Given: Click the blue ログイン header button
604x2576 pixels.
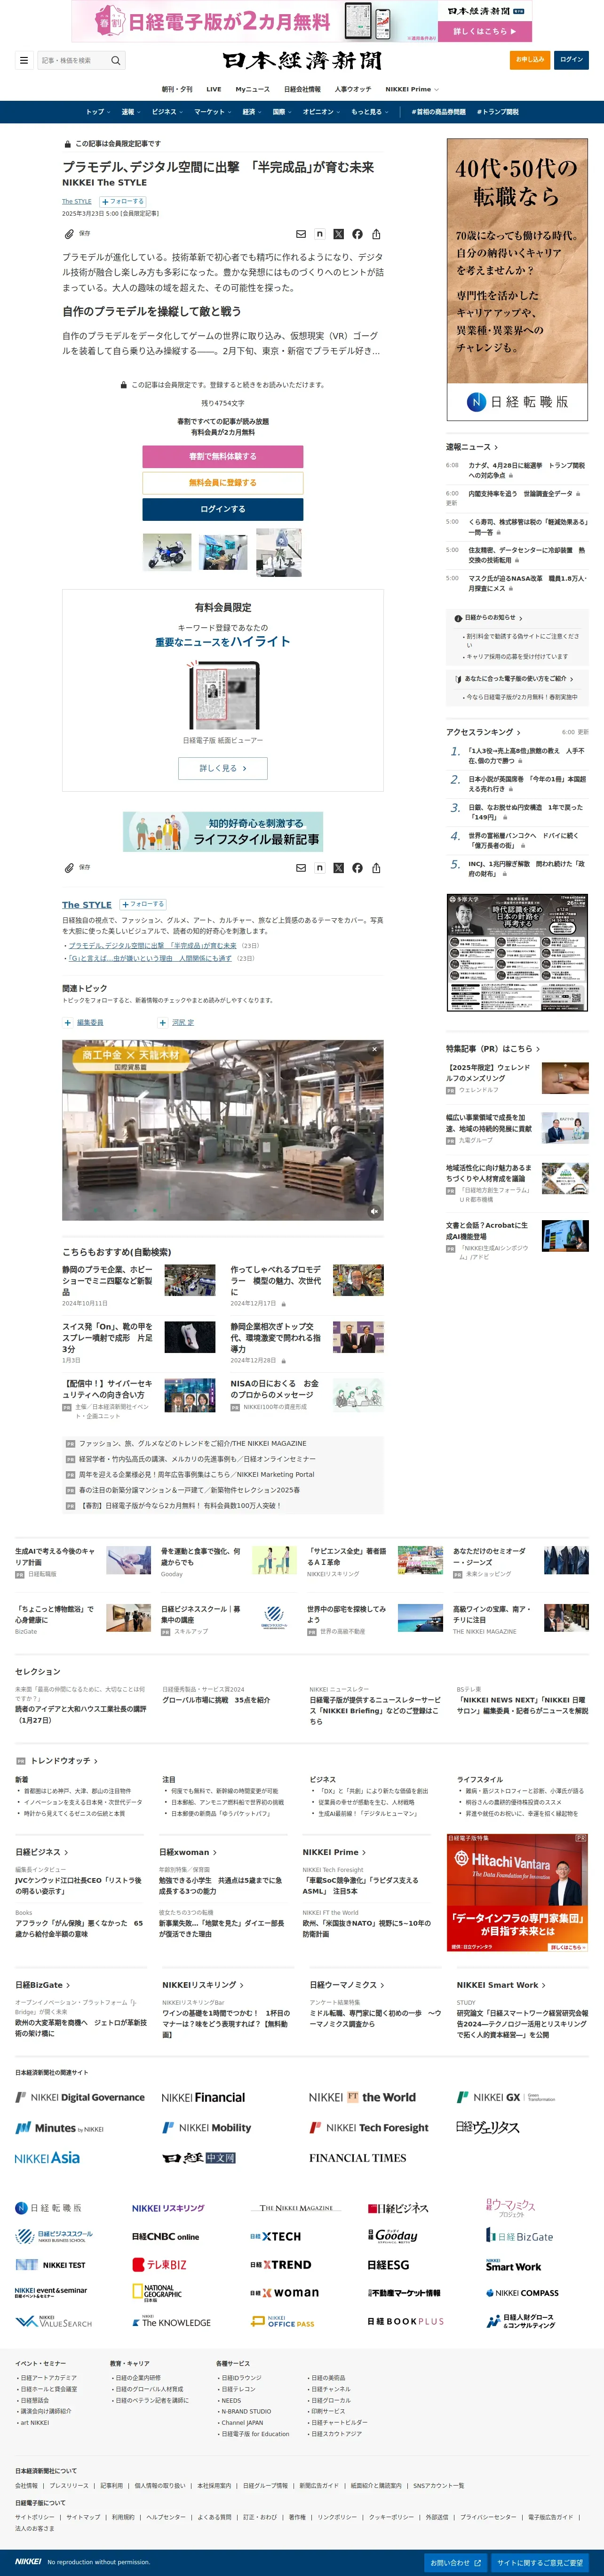Looking at the screenshot, I should pos(571,60).
